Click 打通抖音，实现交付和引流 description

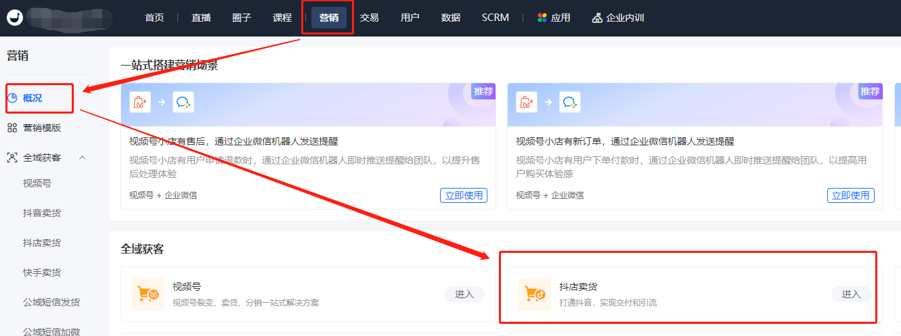click(608, 303)
